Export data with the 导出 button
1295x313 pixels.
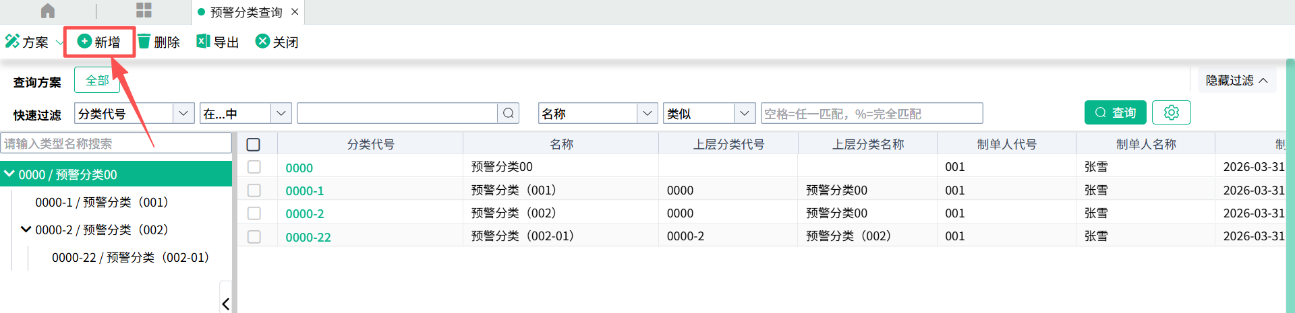218,42
